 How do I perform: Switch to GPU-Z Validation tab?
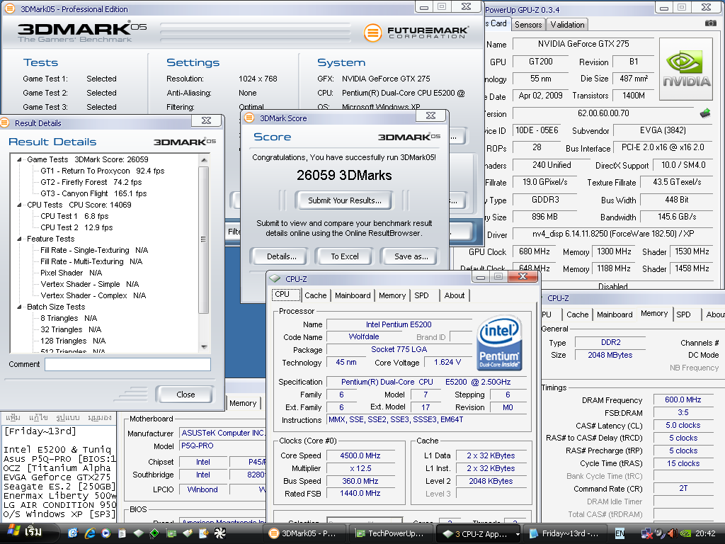click(567, 25)
